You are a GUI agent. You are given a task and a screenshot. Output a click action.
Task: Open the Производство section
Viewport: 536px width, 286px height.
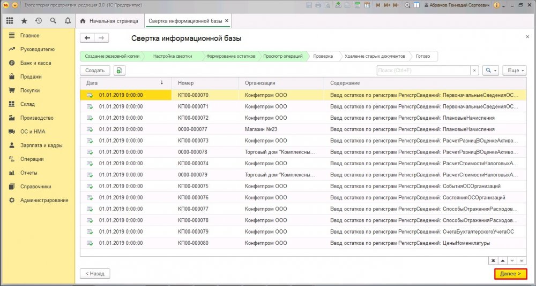click(37, 118)
